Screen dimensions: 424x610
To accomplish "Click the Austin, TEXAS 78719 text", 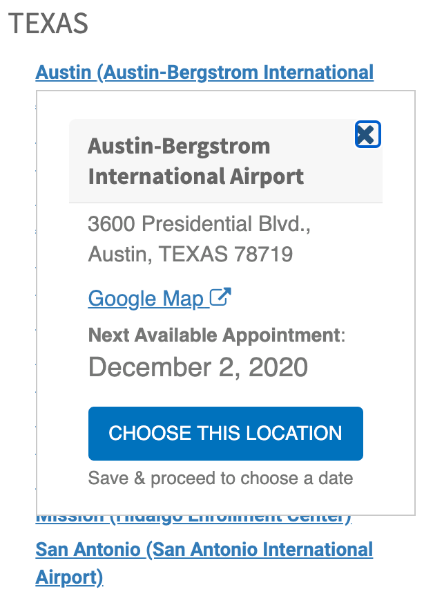I will (191, 254).
